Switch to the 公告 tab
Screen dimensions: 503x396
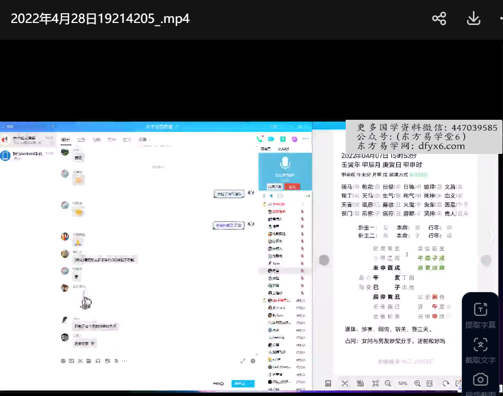[x=81, y=140]
